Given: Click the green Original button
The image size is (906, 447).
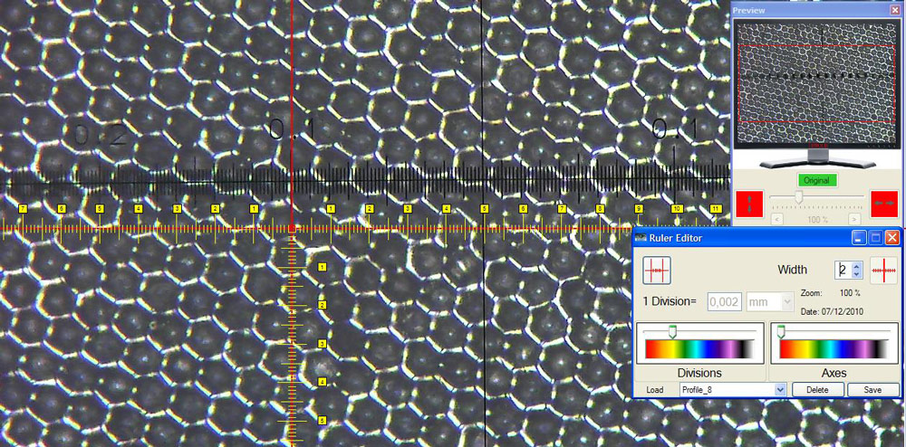Looking at the screenshot, I should pos(817,181).
